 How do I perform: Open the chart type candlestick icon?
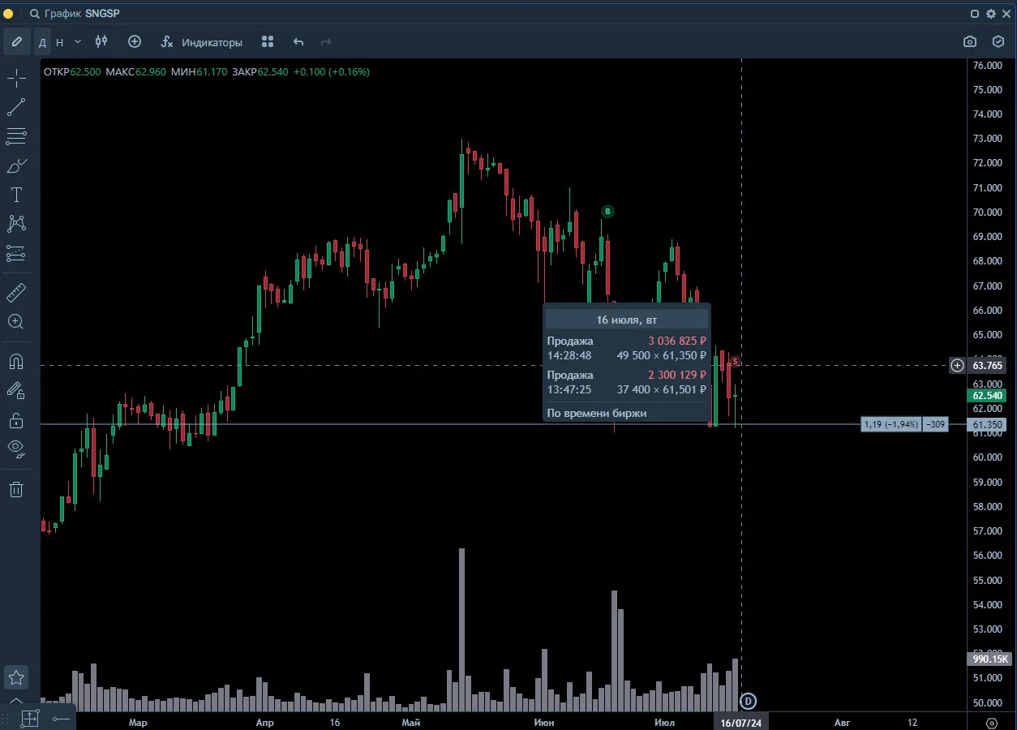pos(101,41)
